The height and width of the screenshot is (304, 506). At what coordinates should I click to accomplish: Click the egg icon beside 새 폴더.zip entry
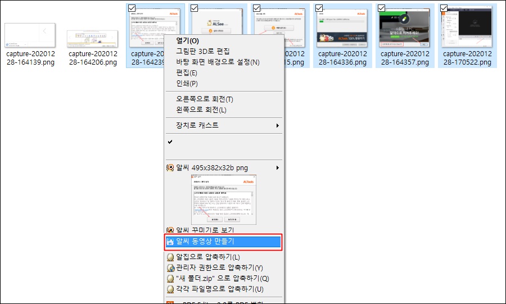pyautogui.click(x=170, y=279)
